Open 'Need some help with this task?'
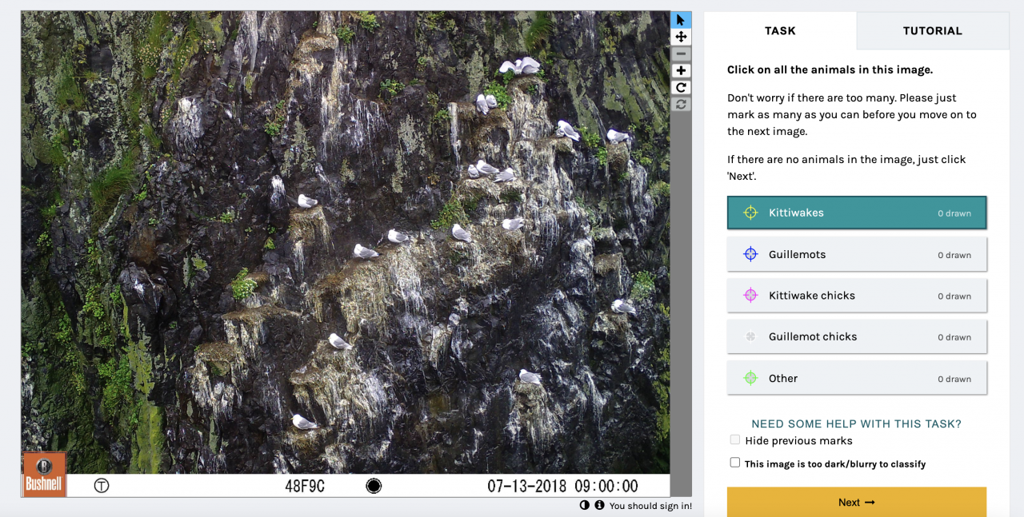 point(857,424)
